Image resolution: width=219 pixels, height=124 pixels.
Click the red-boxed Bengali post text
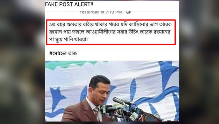(111, 32)
